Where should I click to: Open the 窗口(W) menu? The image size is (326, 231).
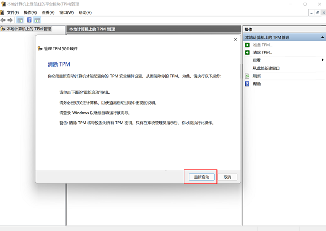66,12
